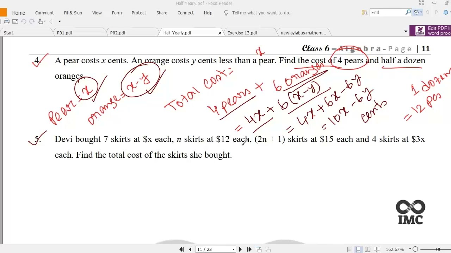This screenshot has height=253, width=451.
Task: Click the find previous triangle arrow
Action: pyautogui.click(x=427, y=13)
